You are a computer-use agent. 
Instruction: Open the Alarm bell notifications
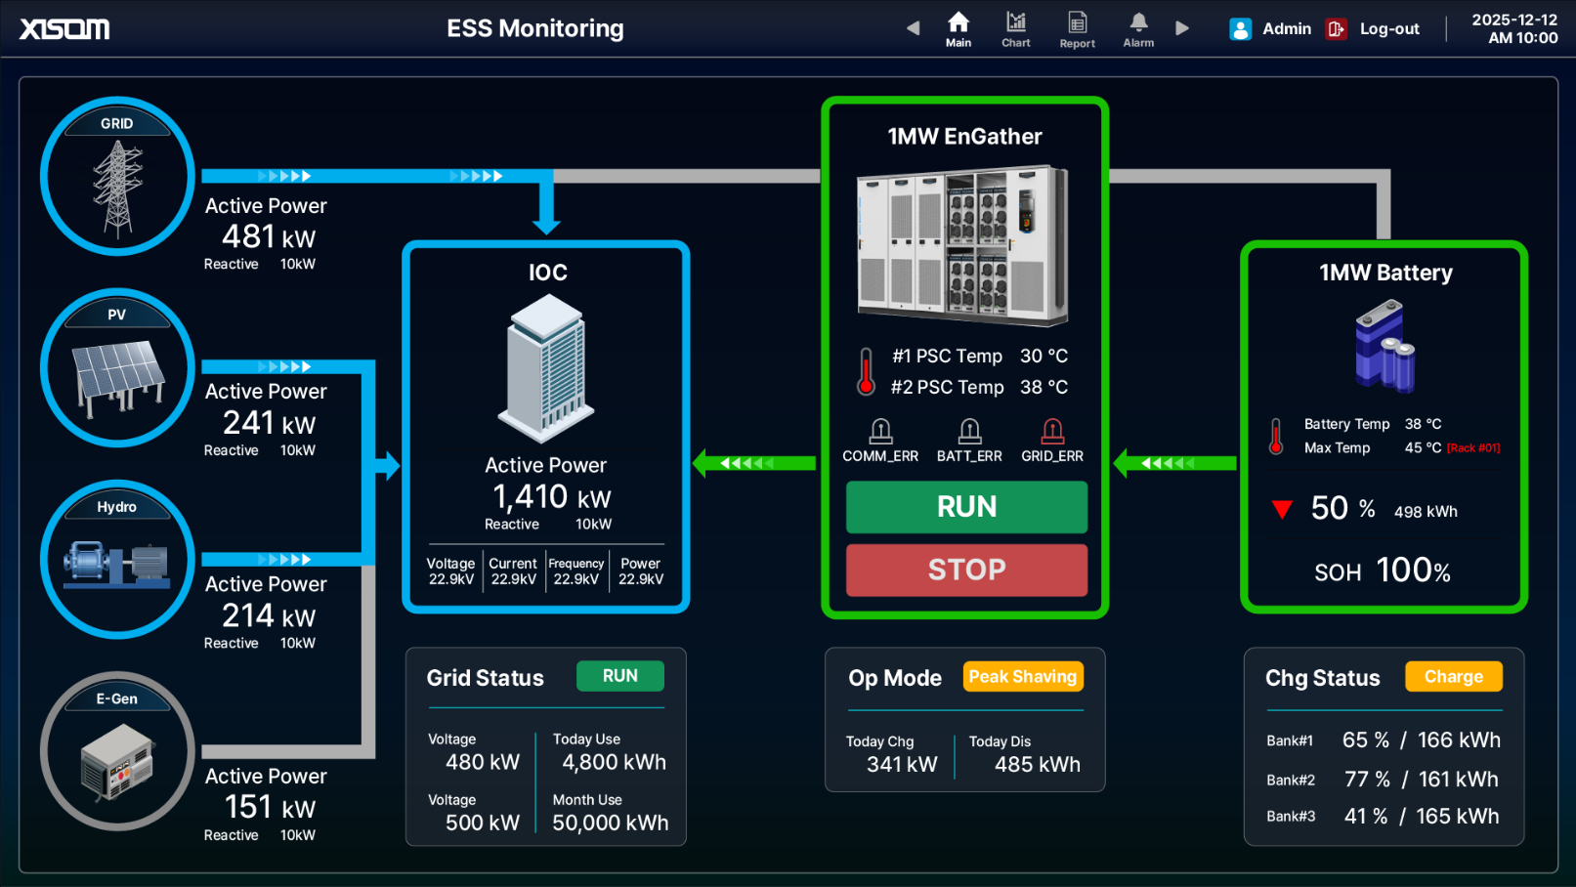click(x=1138, y=28)
